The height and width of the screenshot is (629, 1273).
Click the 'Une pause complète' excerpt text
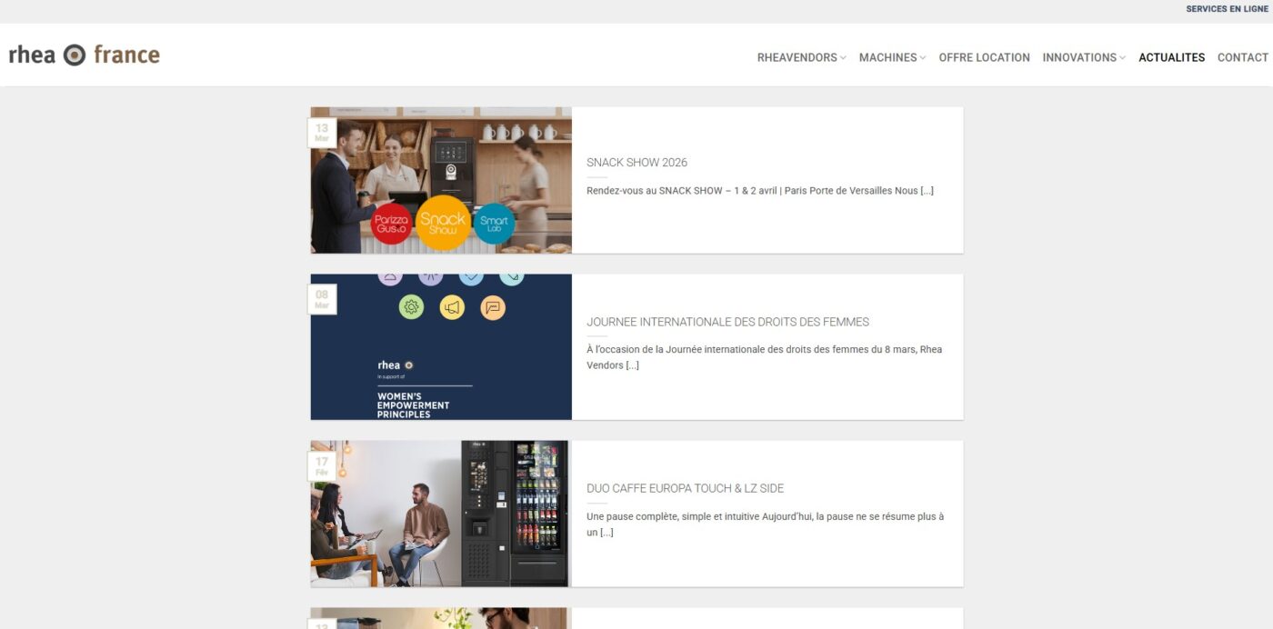point(766,524)
